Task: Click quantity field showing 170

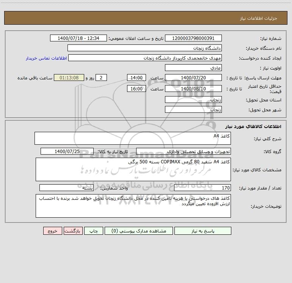Action: click(x=203, y=188)
